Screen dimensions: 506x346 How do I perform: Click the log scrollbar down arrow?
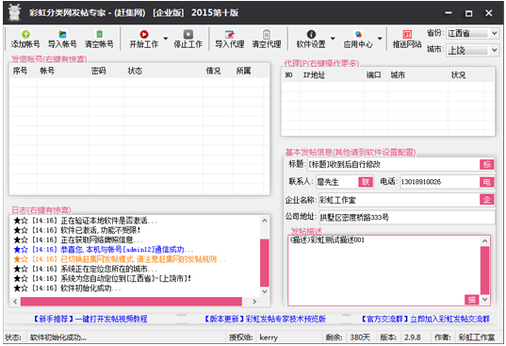(x=265, y=291)
